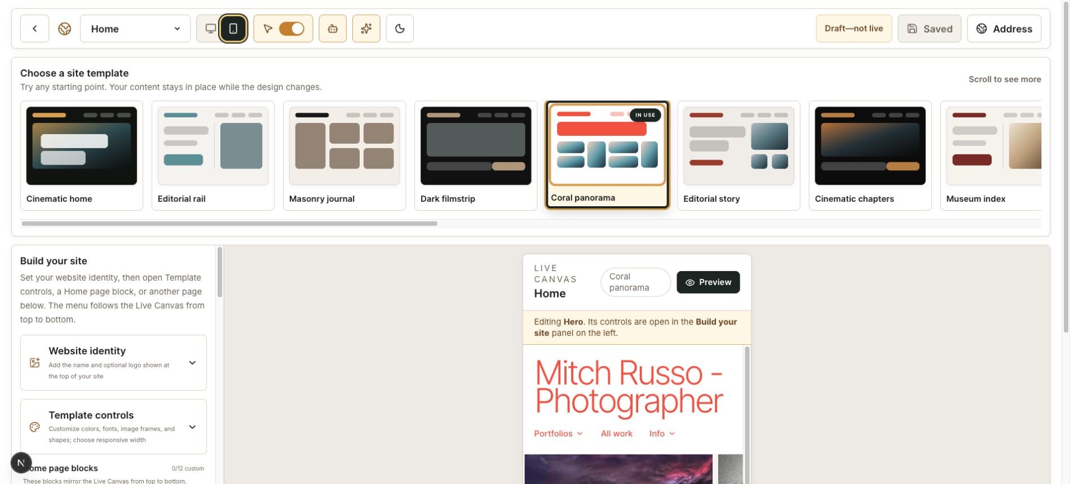Click the site globe logo icon

(65, 29)
